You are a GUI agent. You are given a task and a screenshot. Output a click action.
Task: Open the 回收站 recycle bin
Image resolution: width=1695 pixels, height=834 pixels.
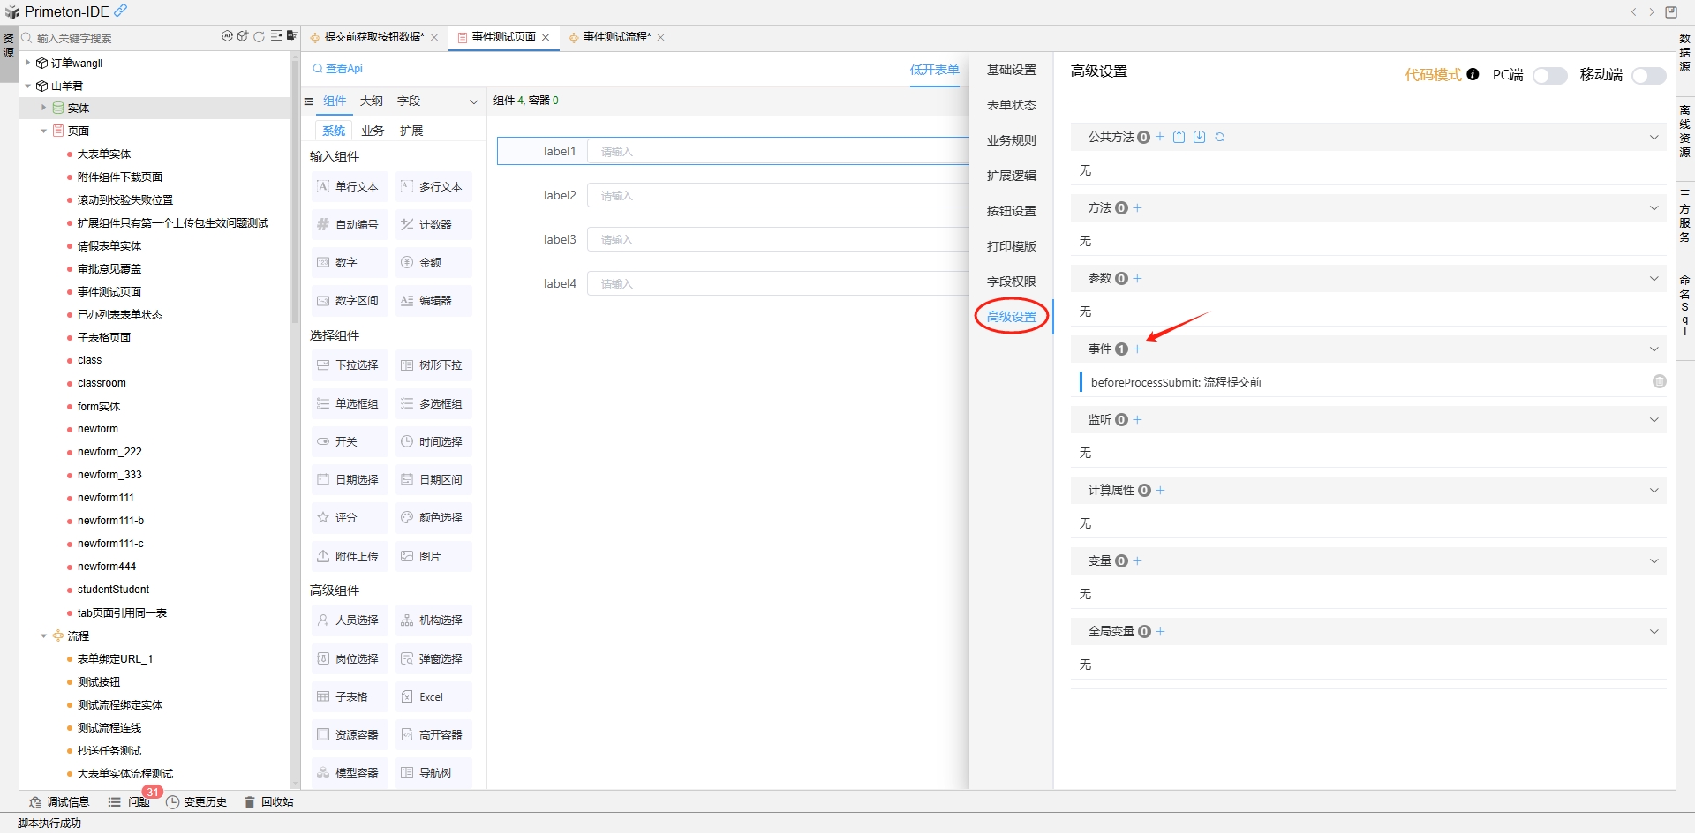[x=268, y=802]
